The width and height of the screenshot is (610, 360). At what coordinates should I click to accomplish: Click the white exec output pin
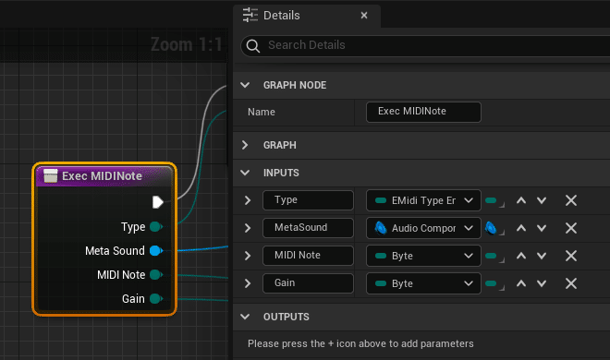pyautogui.click(x=157, y=202)
